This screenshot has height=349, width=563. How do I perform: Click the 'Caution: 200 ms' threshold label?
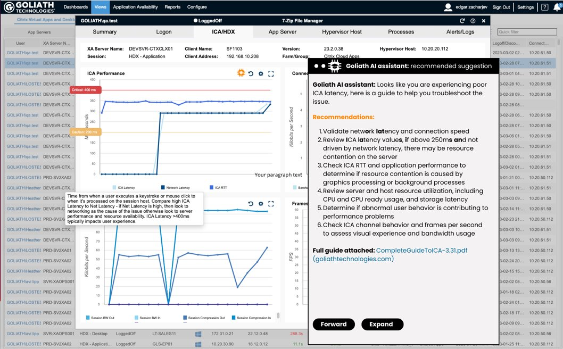click(x=86, y=132)
